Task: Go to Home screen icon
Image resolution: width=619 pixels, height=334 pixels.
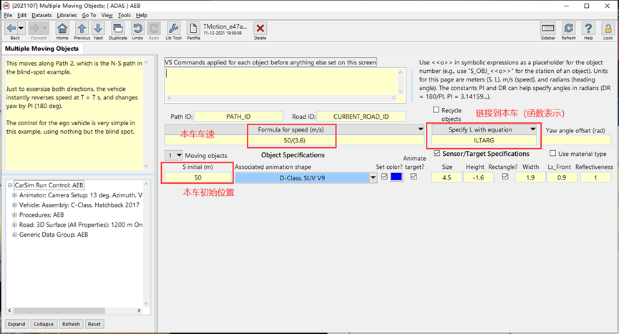Action: point(62,29)
